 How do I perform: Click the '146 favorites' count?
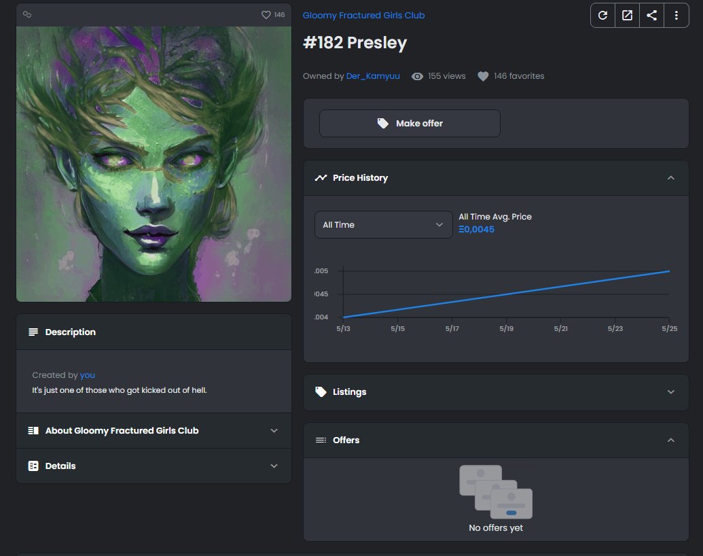point(519,76)
